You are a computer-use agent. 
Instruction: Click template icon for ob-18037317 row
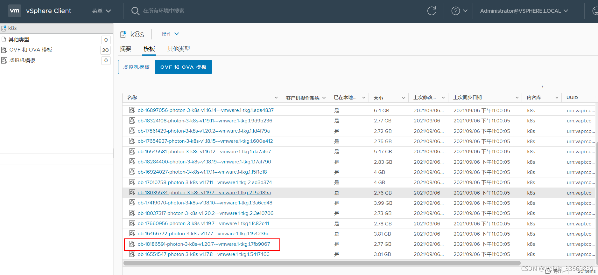click(x=132, y=213)
